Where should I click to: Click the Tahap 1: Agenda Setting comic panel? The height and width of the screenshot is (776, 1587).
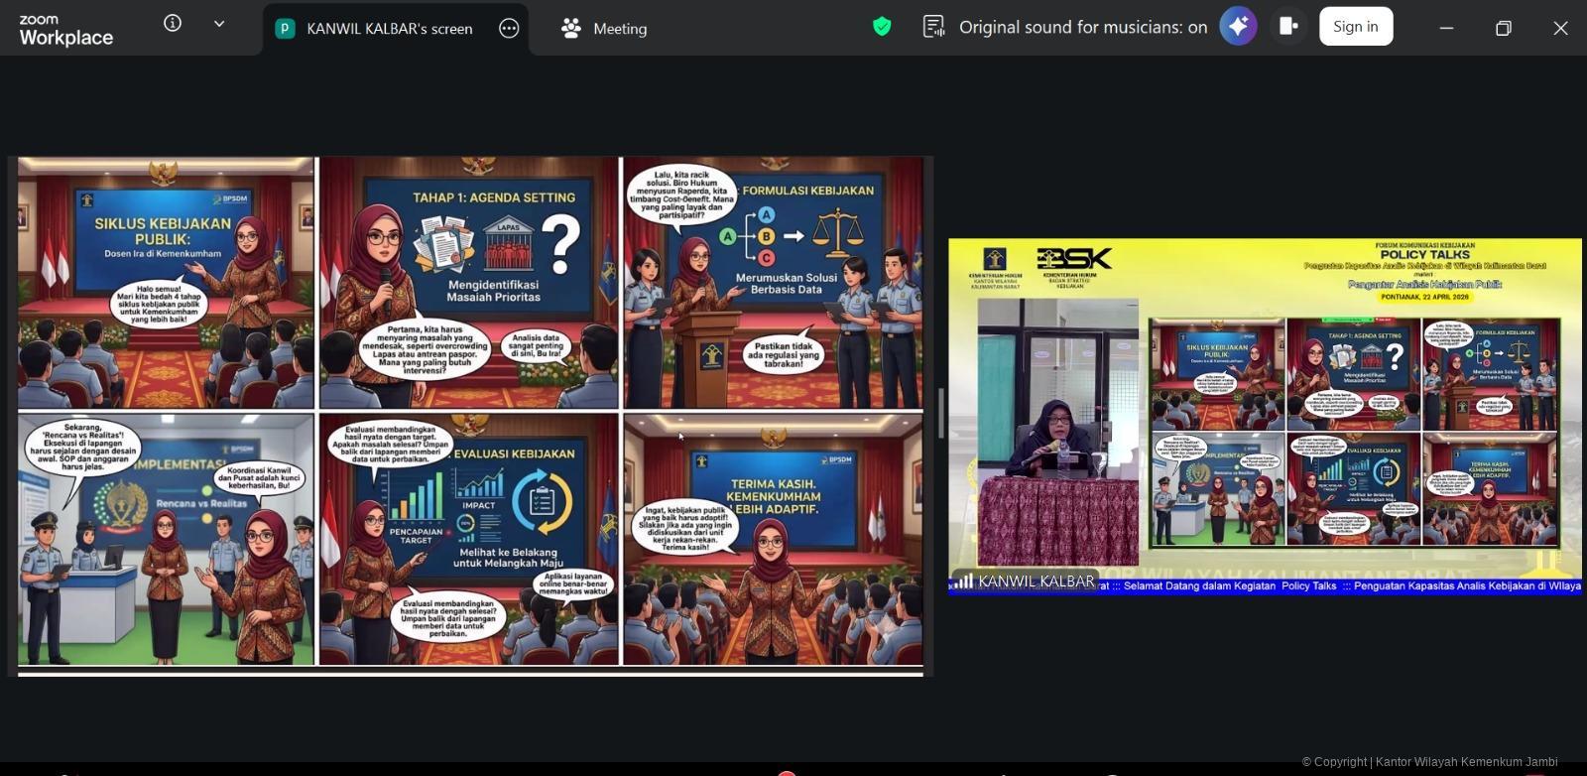(468, 283)
